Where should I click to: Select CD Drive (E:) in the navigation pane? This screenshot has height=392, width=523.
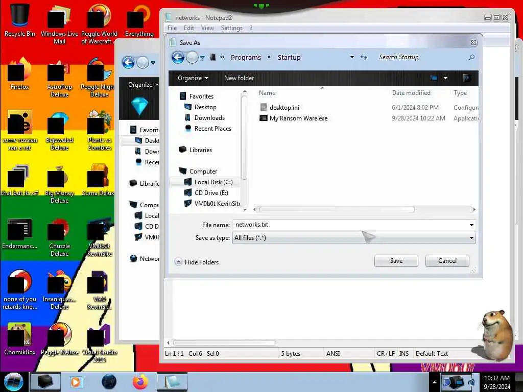pos(211,192)
